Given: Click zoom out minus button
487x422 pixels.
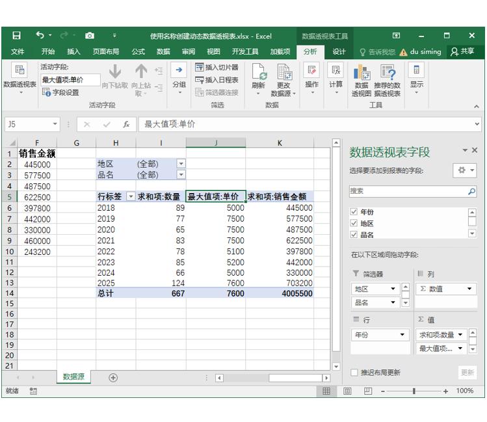Looking at the screenshot, I should (382, 391).
